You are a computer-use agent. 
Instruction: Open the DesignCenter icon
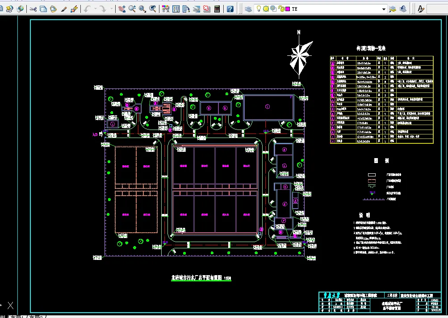click(x=176, y=9)
